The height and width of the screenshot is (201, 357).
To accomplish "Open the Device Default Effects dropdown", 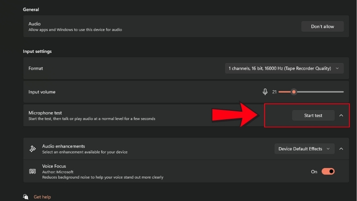I will point(304,149).
